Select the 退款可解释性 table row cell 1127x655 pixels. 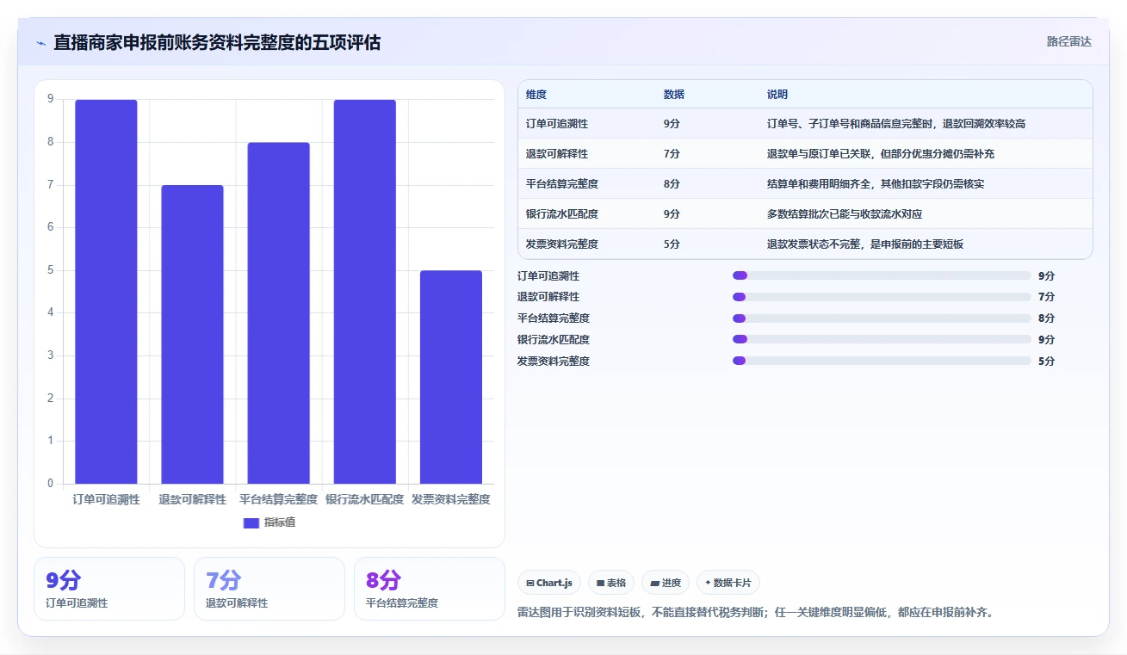557,154
